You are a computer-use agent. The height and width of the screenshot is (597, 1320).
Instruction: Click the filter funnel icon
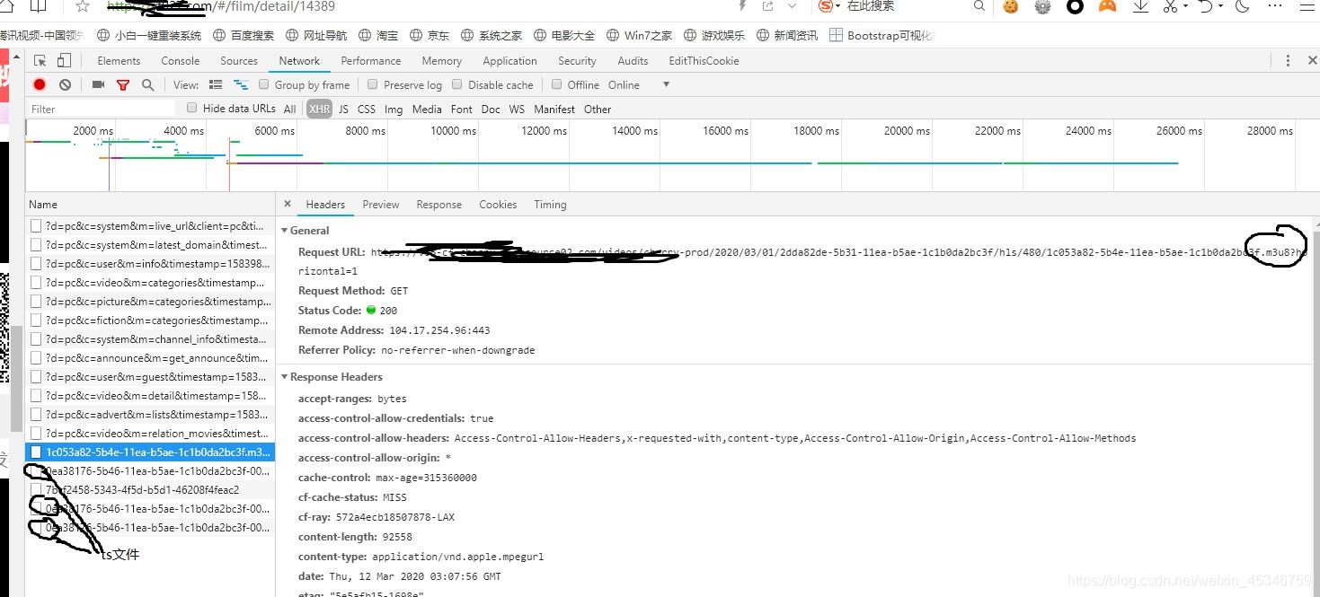[123, 84]
